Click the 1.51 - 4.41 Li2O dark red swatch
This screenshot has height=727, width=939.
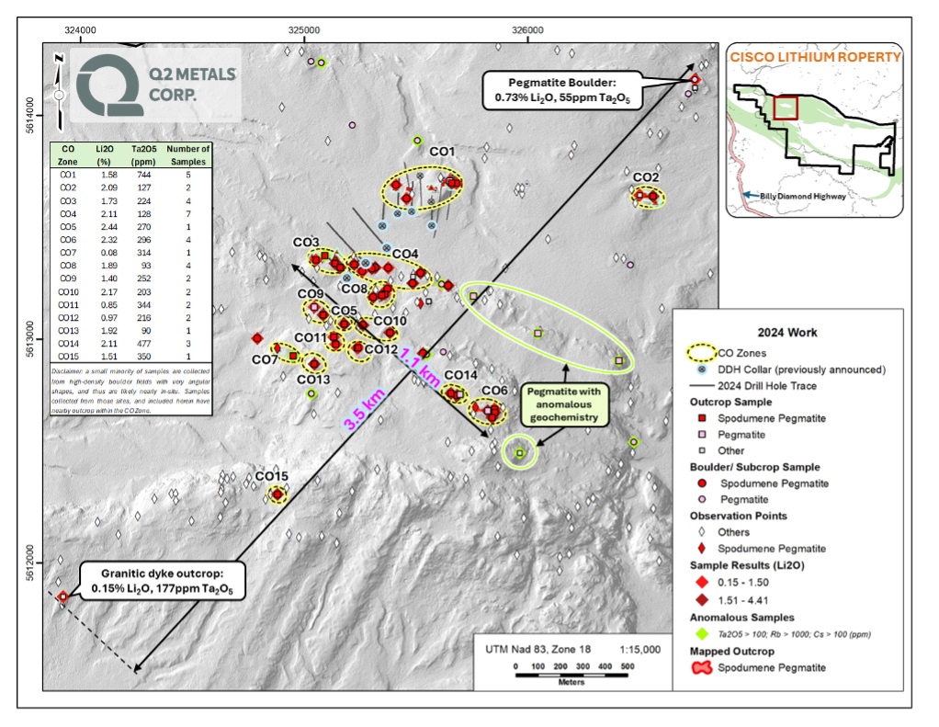[702, 600]
